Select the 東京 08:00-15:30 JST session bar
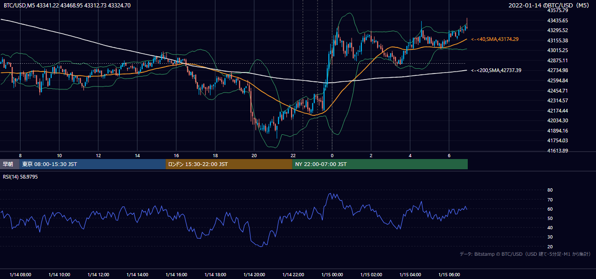 point(92,164)
